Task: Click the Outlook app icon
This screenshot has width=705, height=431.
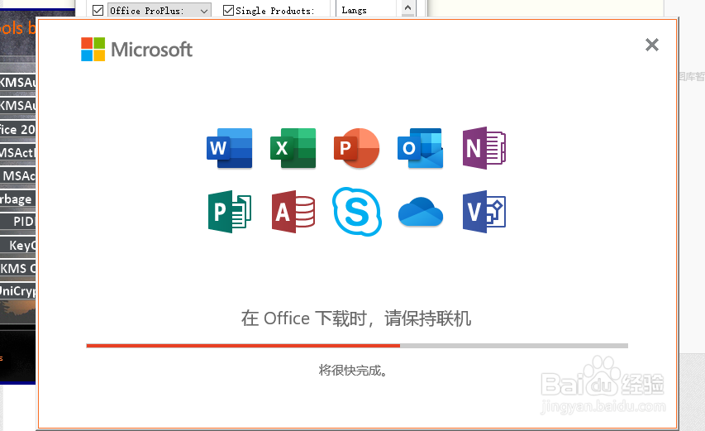Action: [421, 148]
